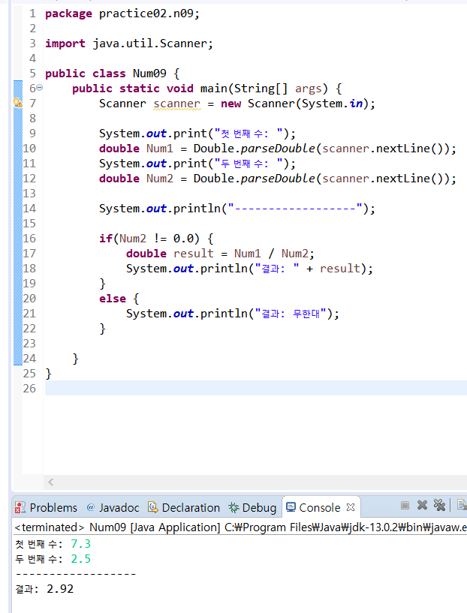Click console input value '7.3'

point(80,544)
